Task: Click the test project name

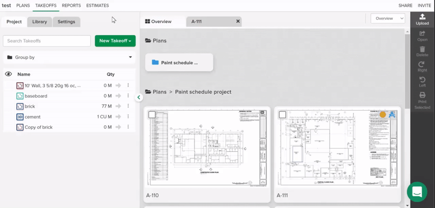Action: 7,6
